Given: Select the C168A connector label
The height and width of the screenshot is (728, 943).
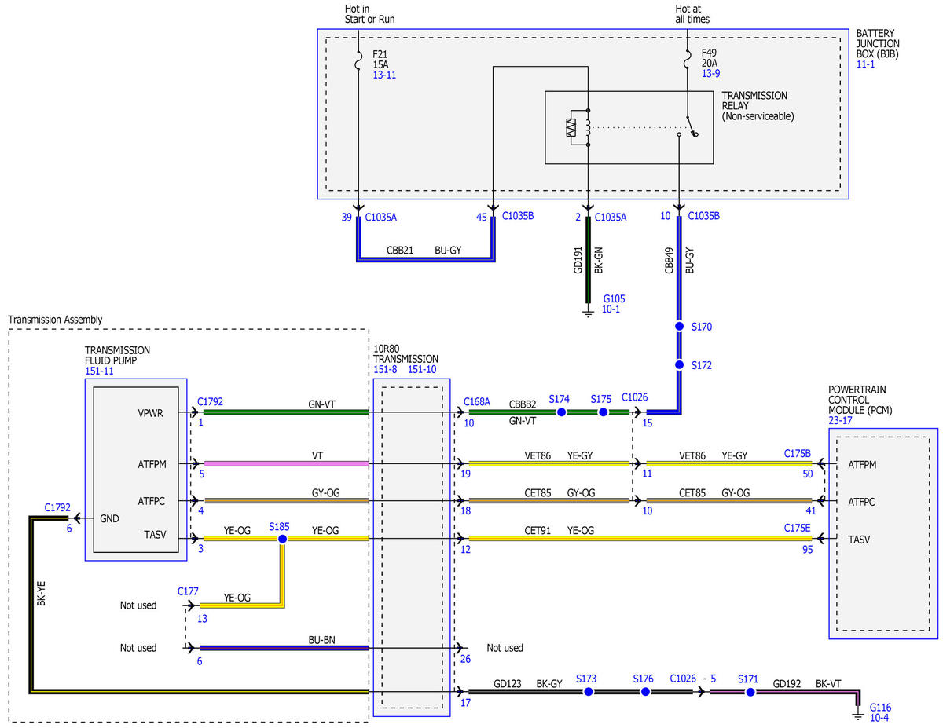Looking at the screenshot, I should click(477, 401).
